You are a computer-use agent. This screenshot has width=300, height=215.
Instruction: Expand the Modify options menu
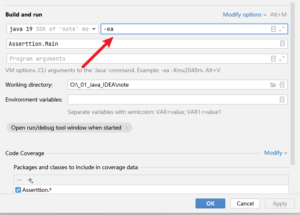245,14
